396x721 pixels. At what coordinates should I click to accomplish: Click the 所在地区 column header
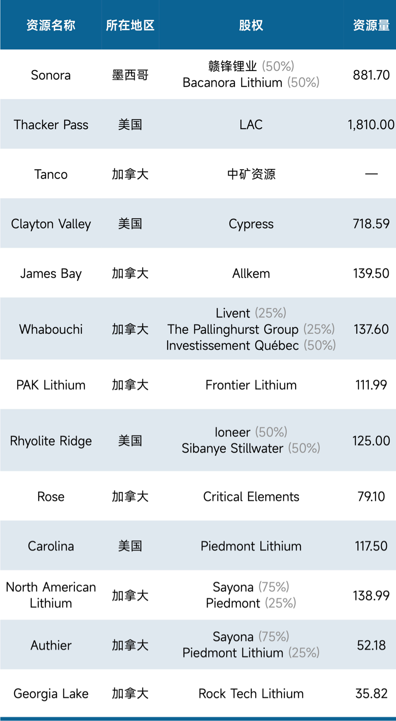pyautogui.click(x=130, y=25)
